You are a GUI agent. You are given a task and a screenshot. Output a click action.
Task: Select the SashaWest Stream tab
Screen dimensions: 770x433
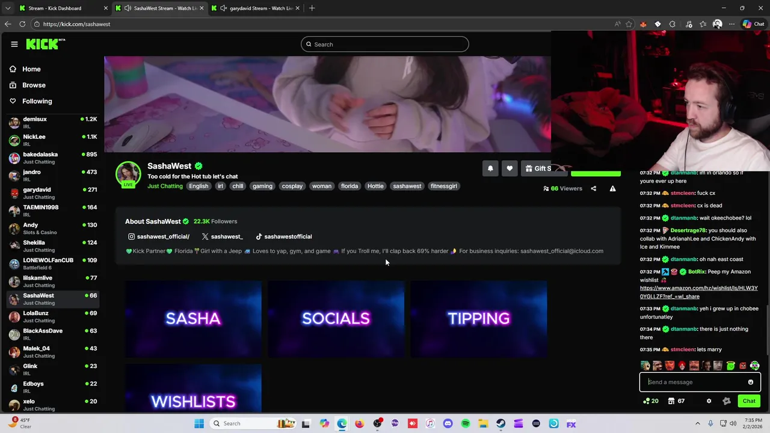pos(159,8)
